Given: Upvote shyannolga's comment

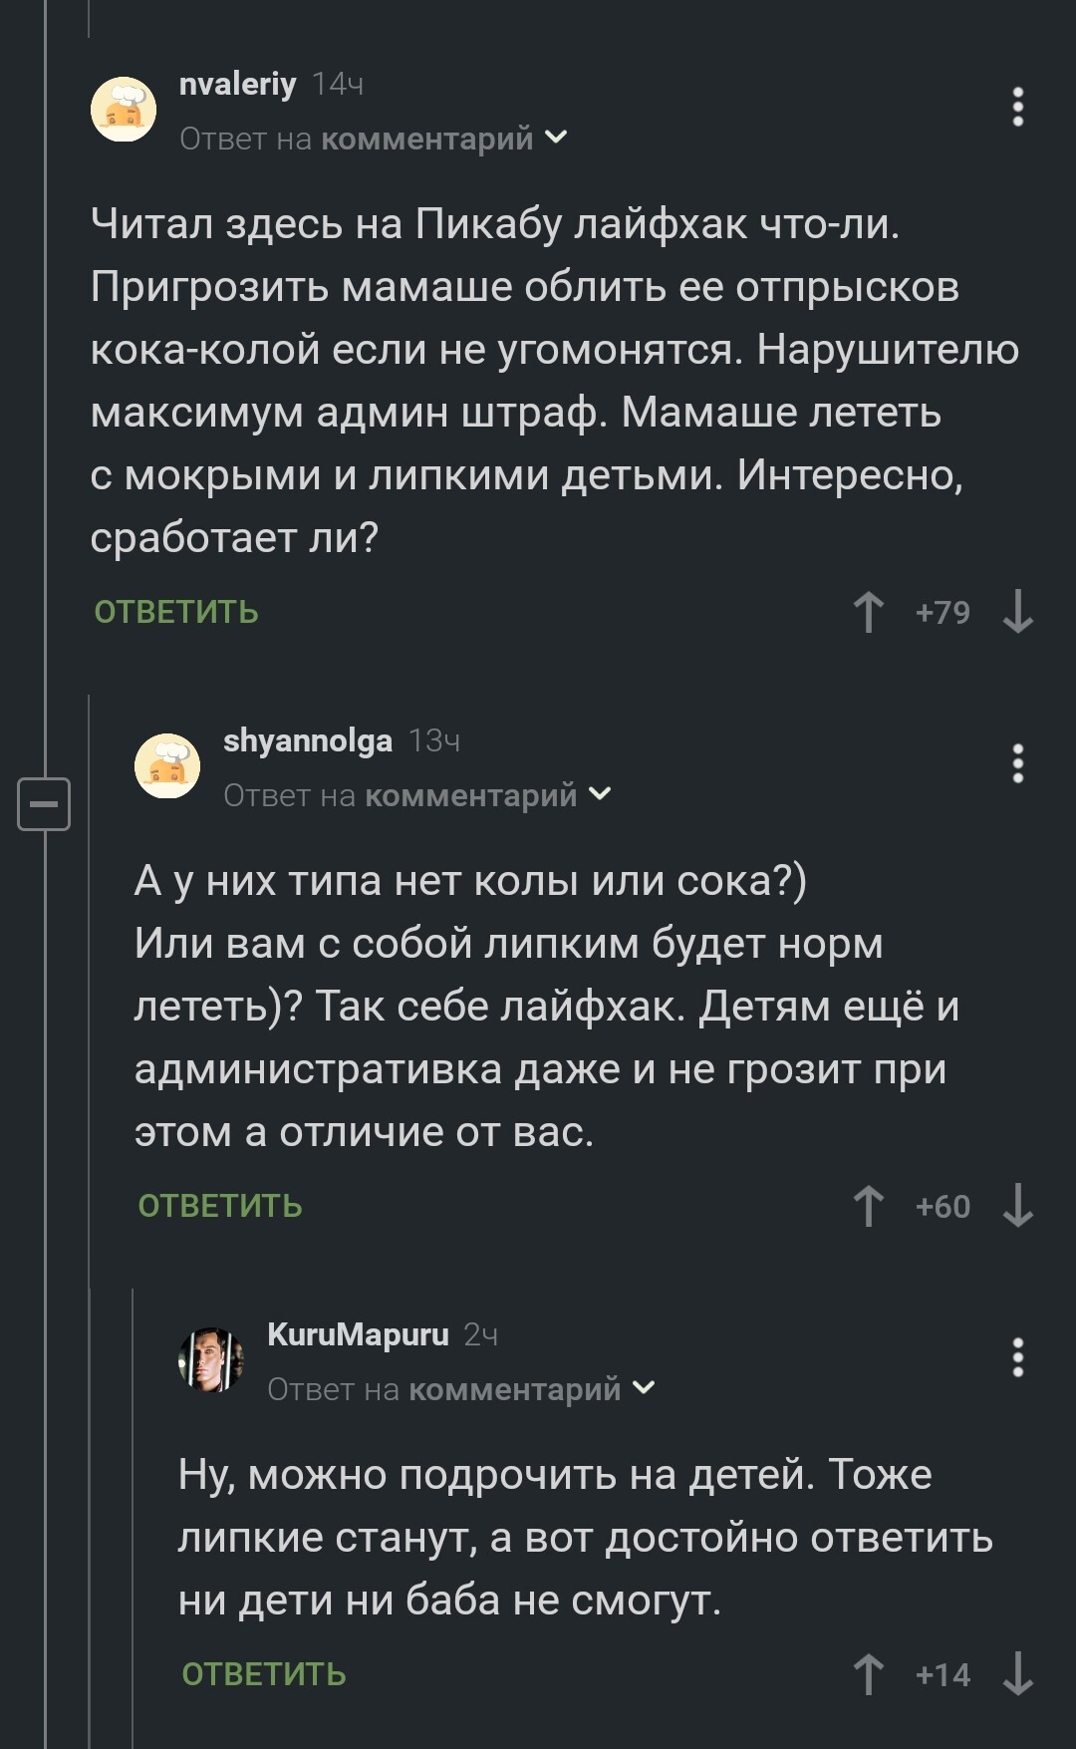Looking at the screenshot, I should [x=869, y=1206].
